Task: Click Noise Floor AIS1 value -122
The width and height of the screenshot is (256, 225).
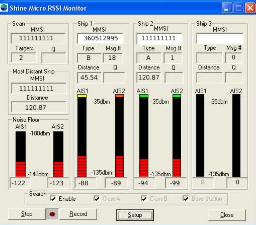Action: coord(20,183)
